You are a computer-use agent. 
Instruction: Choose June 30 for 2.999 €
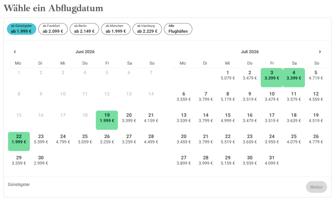(x=41, y=160)
